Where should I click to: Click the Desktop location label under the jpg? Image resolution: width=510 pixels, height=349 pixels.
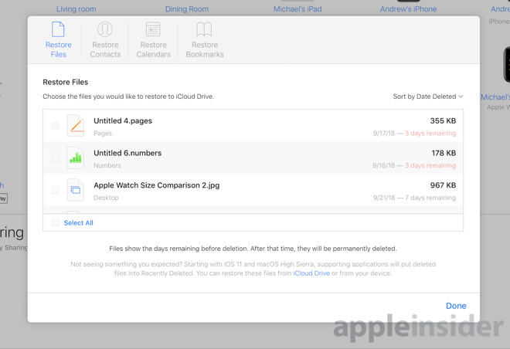point(106,198)
